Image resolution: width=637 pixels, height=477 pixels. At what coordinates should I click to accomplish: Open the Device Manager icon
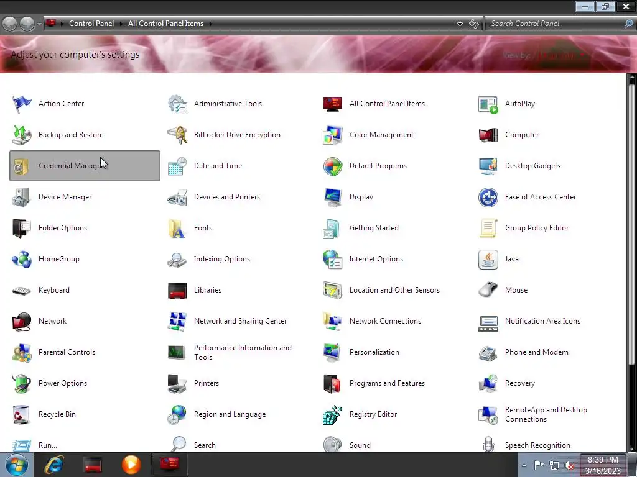click(x=21, y=197)
